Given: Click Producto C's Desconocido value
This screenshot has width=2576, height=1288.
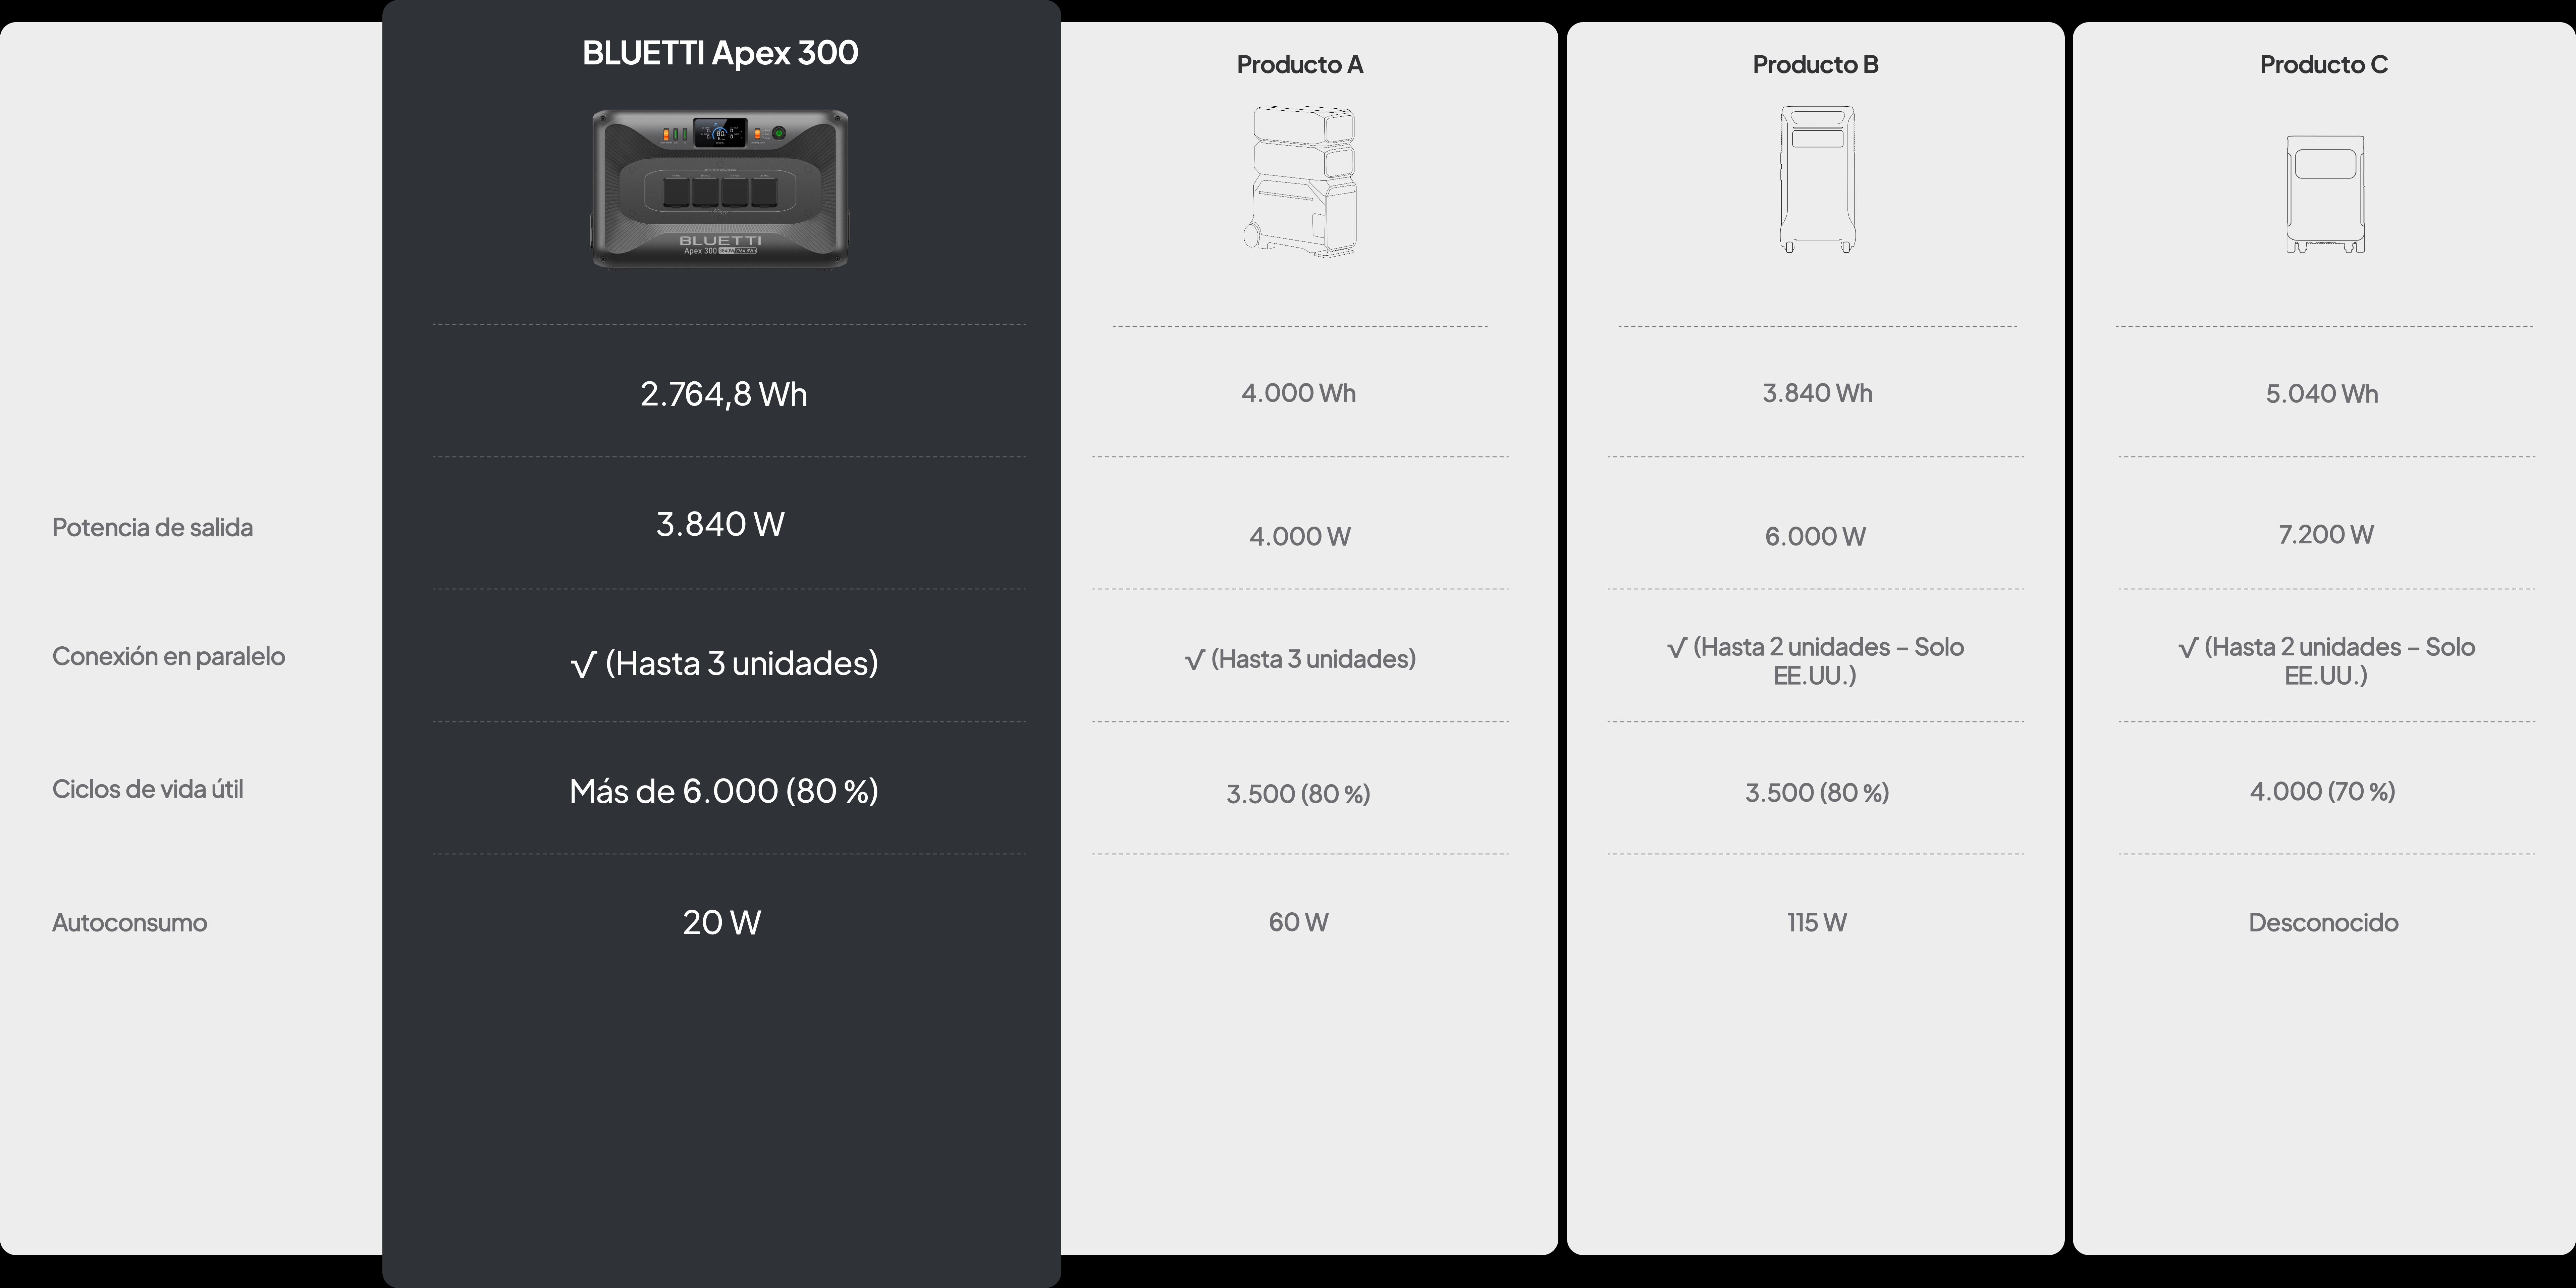Looking at the screenshot, I should coord(2323,922).
